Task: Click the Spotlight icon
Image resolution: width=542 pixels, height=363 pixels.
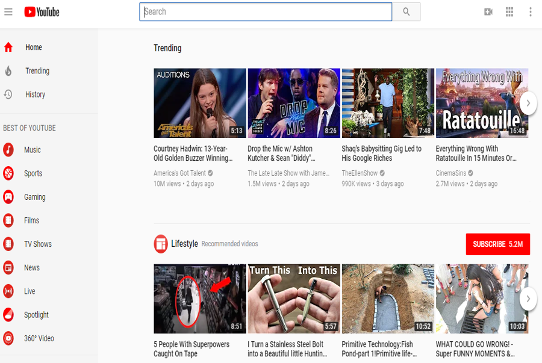Action: coord(8,315)
